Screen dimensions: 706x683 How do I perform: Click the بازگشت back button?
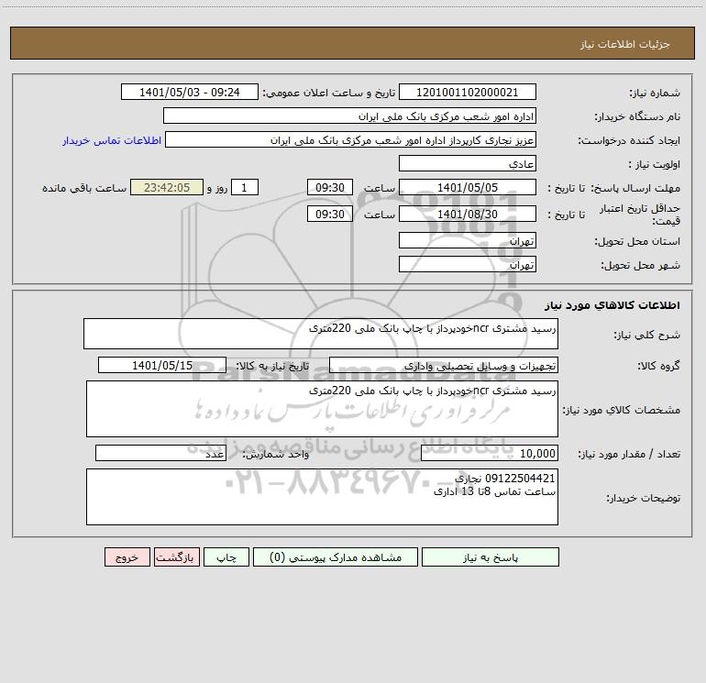click(x=176, y=556)
